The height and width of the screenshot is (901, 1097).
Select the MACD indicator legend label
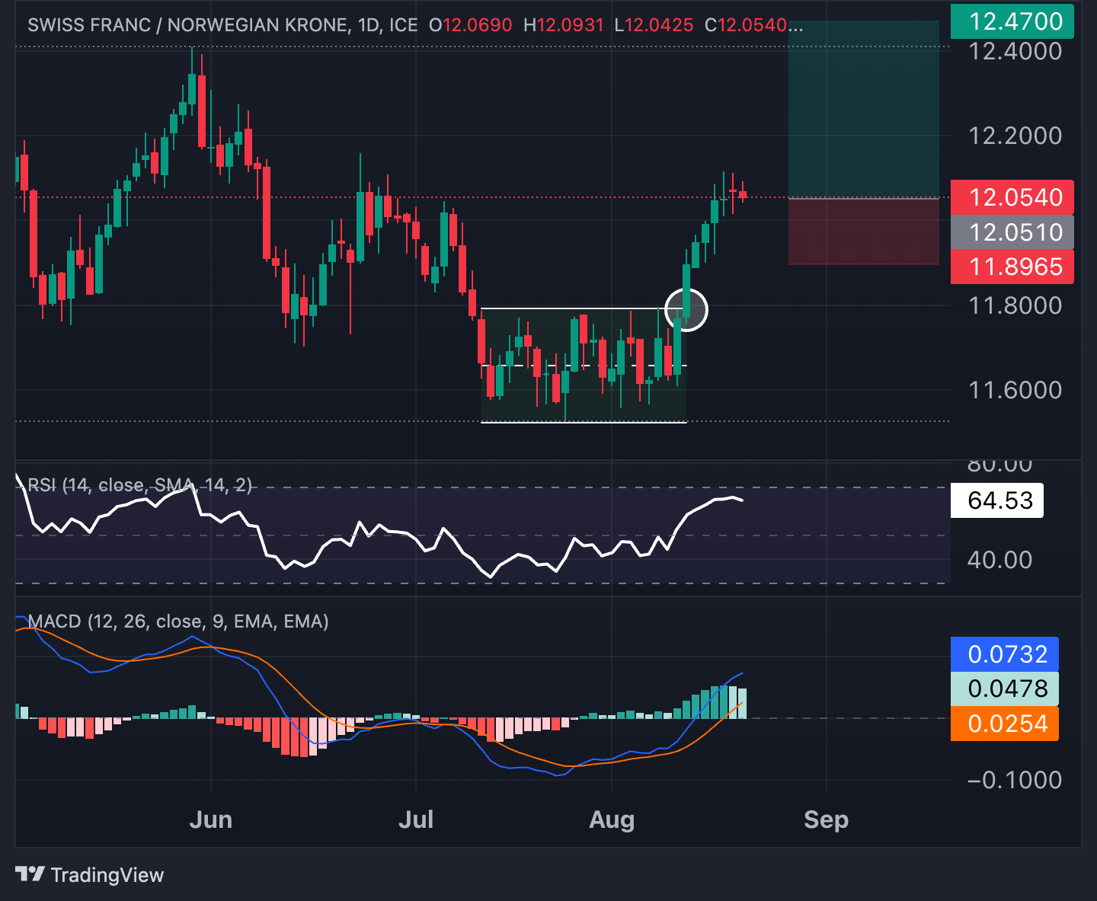click(178, 621)
